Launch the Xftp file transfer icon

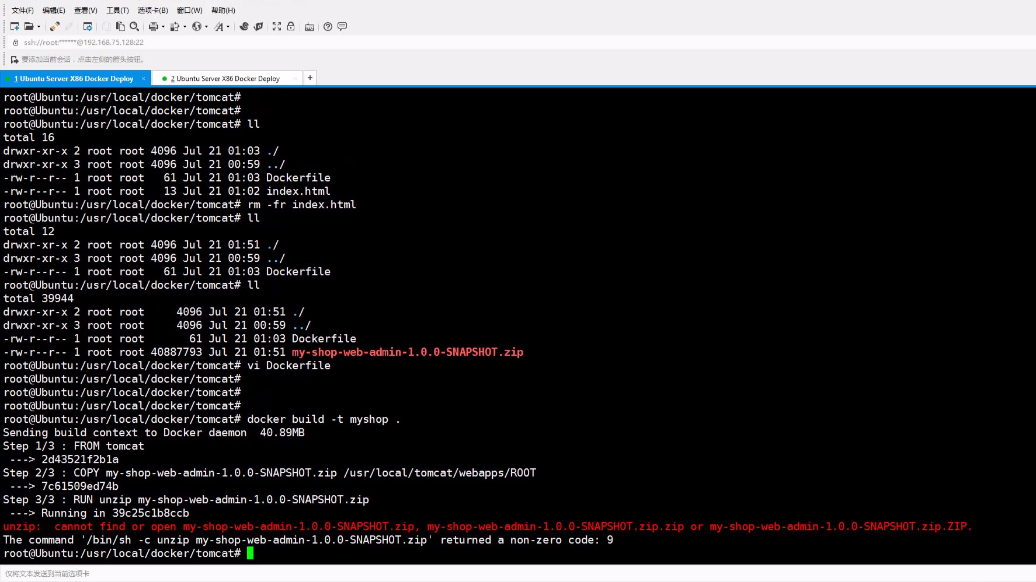pos(244,26)
